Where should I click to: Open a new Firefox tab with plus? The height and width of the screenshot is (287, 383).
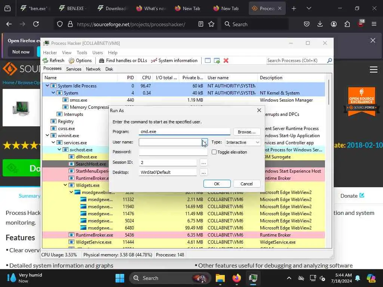[x=294, y=9]
